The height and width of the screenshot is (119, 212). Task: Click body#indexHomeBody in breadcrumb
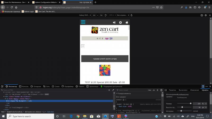[15, 112]
